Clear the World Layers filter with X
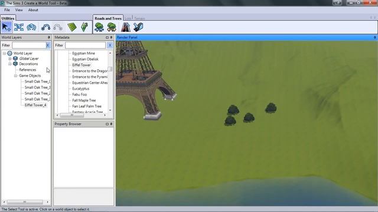The image size is (378, 212). (48, 45)
